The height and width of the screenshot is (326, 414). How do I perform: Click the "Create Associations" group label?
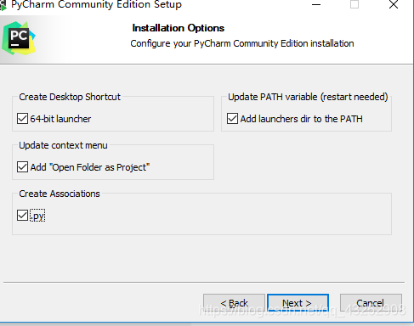(60, 194)
